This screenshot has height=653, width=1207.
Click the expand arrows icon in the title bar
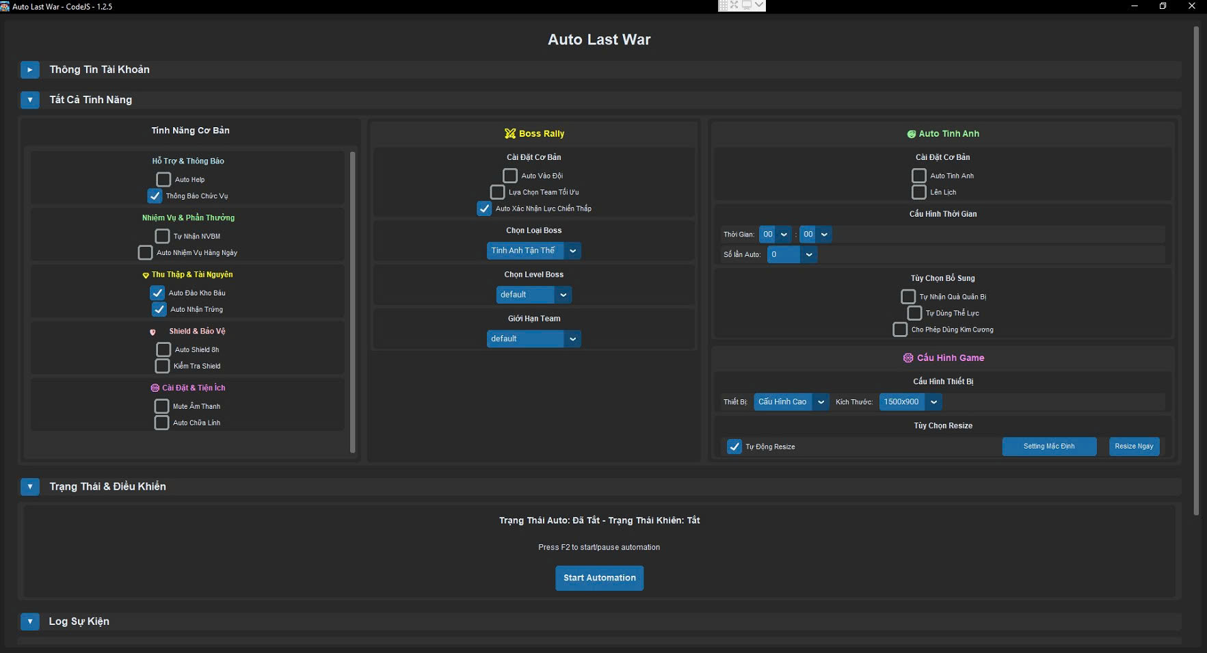pyautogui.click(x=734, y=5)
